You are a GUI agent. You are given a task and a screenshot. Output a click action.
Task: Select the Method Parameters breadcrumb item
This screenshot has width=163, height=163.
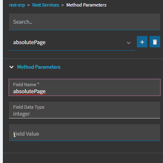(x=86, y=5)
